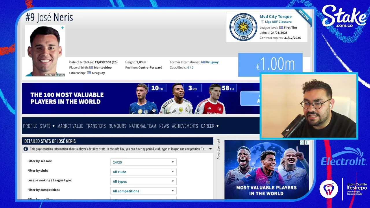370x208 pixels.
Task: Click the Most Valuable Players advertisement image
Action: [267, 170]
